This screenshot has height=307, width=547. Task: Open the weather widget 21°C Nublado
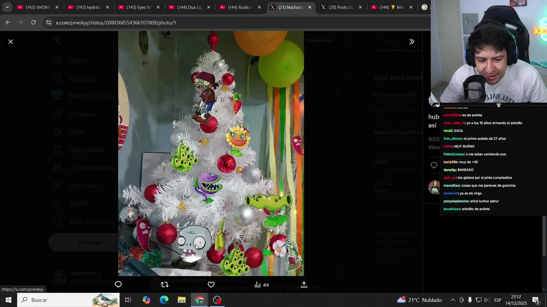pos(419,300)
